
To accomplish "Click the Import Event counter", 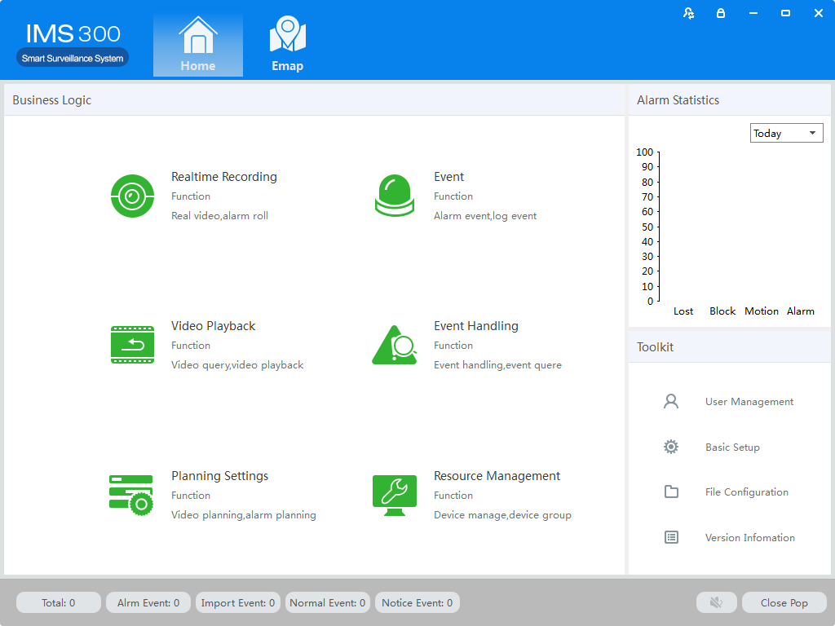I will pos(238,603).
